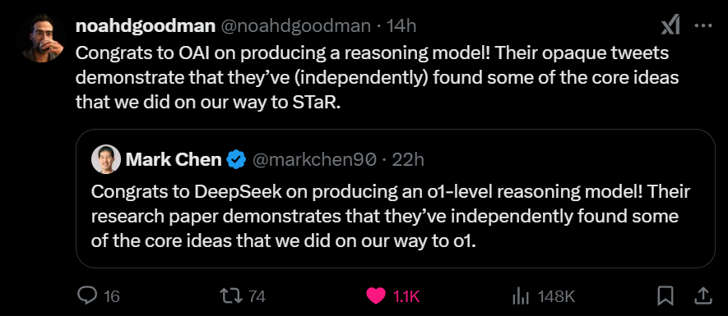Toggle the bookmark icon for this post

[x=666, y=295]
